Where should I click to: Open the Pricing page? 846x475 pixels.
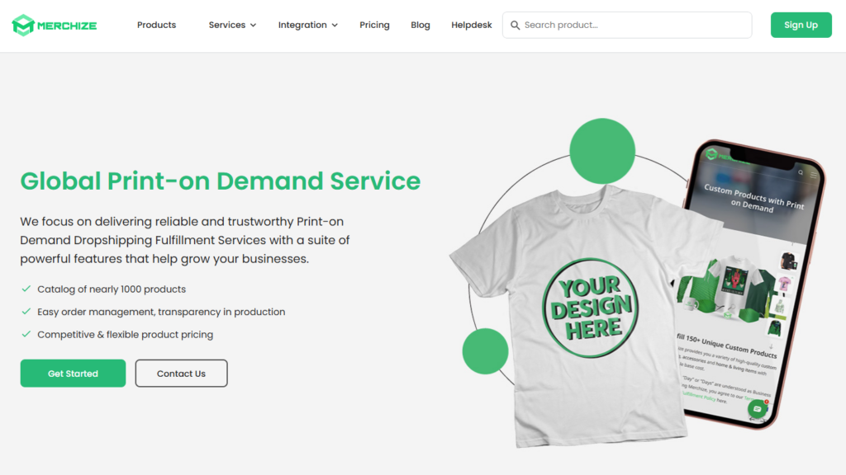pos(374,26)
